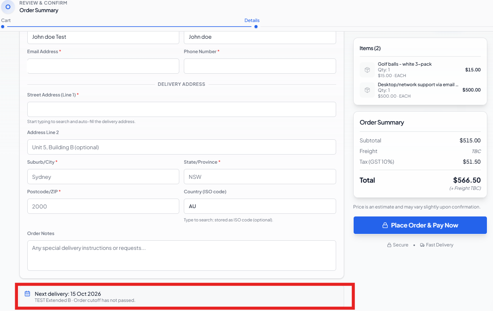Click the Fast Delivery label
This screenshot has width=493, height=311.
point(440,245)
